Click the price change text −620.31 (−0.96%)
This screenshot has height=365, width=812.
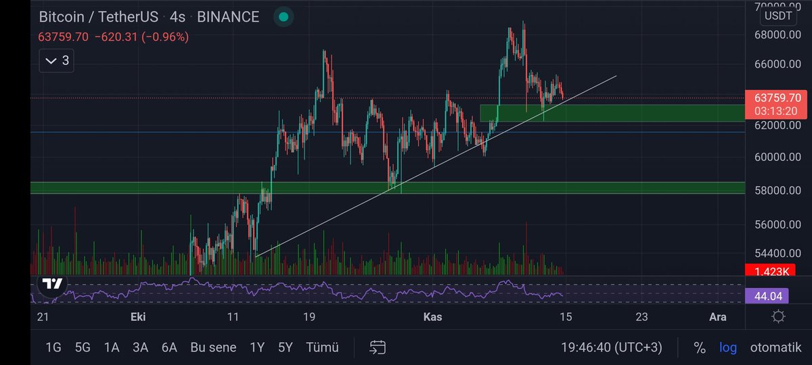(x=140, y=37)
